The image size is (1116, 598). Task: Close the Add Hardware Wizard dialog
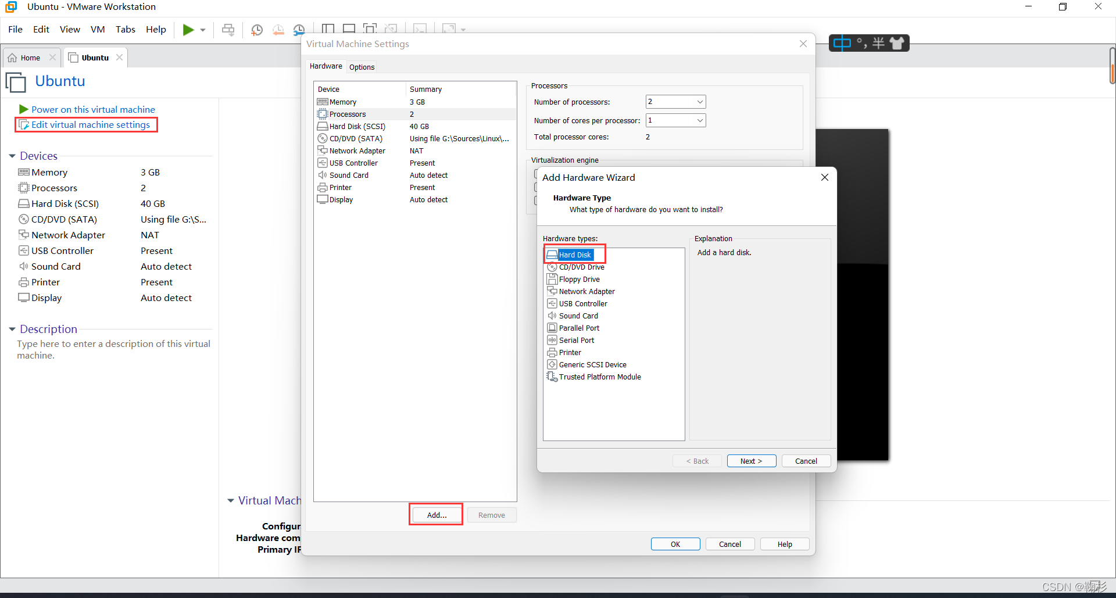824,177
